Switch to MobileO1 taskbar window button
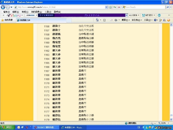This screenshot has width=173, height=130. point(46,128)
